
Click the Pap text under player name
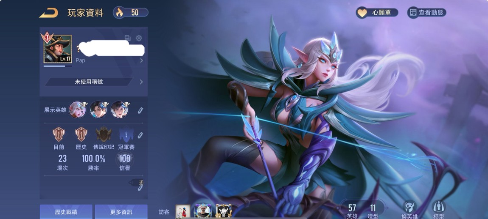click(80, 60)
